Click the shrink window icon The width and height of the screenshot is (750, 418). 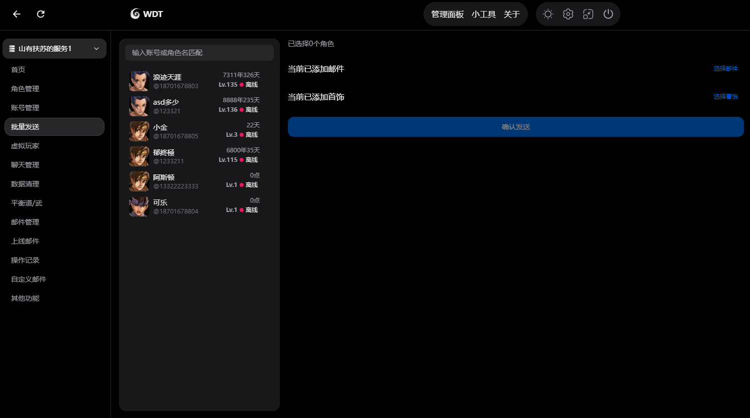pyautogui.click(x=588, y=14)
